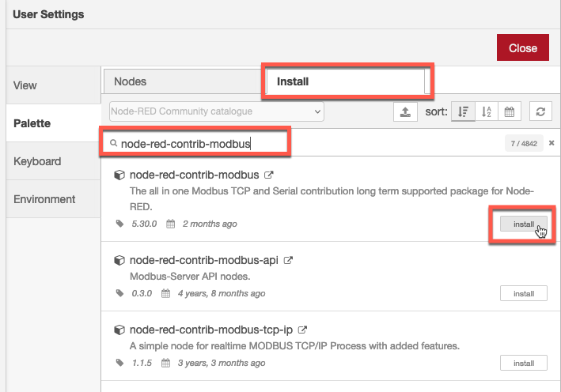
Task: Click the '4 years, 8 months ago' date text
Action: coord(222,293)
